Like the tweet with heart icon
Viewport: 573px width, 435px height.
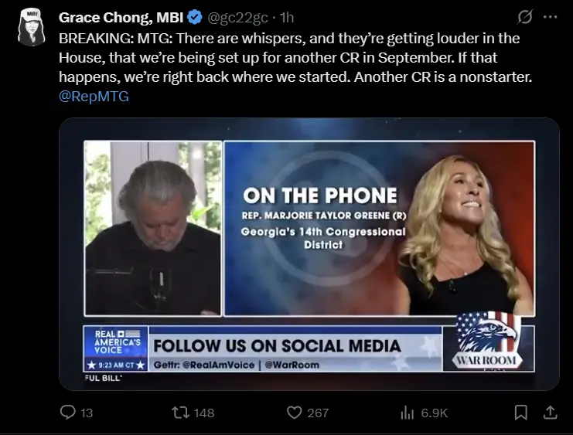point(294,413)
